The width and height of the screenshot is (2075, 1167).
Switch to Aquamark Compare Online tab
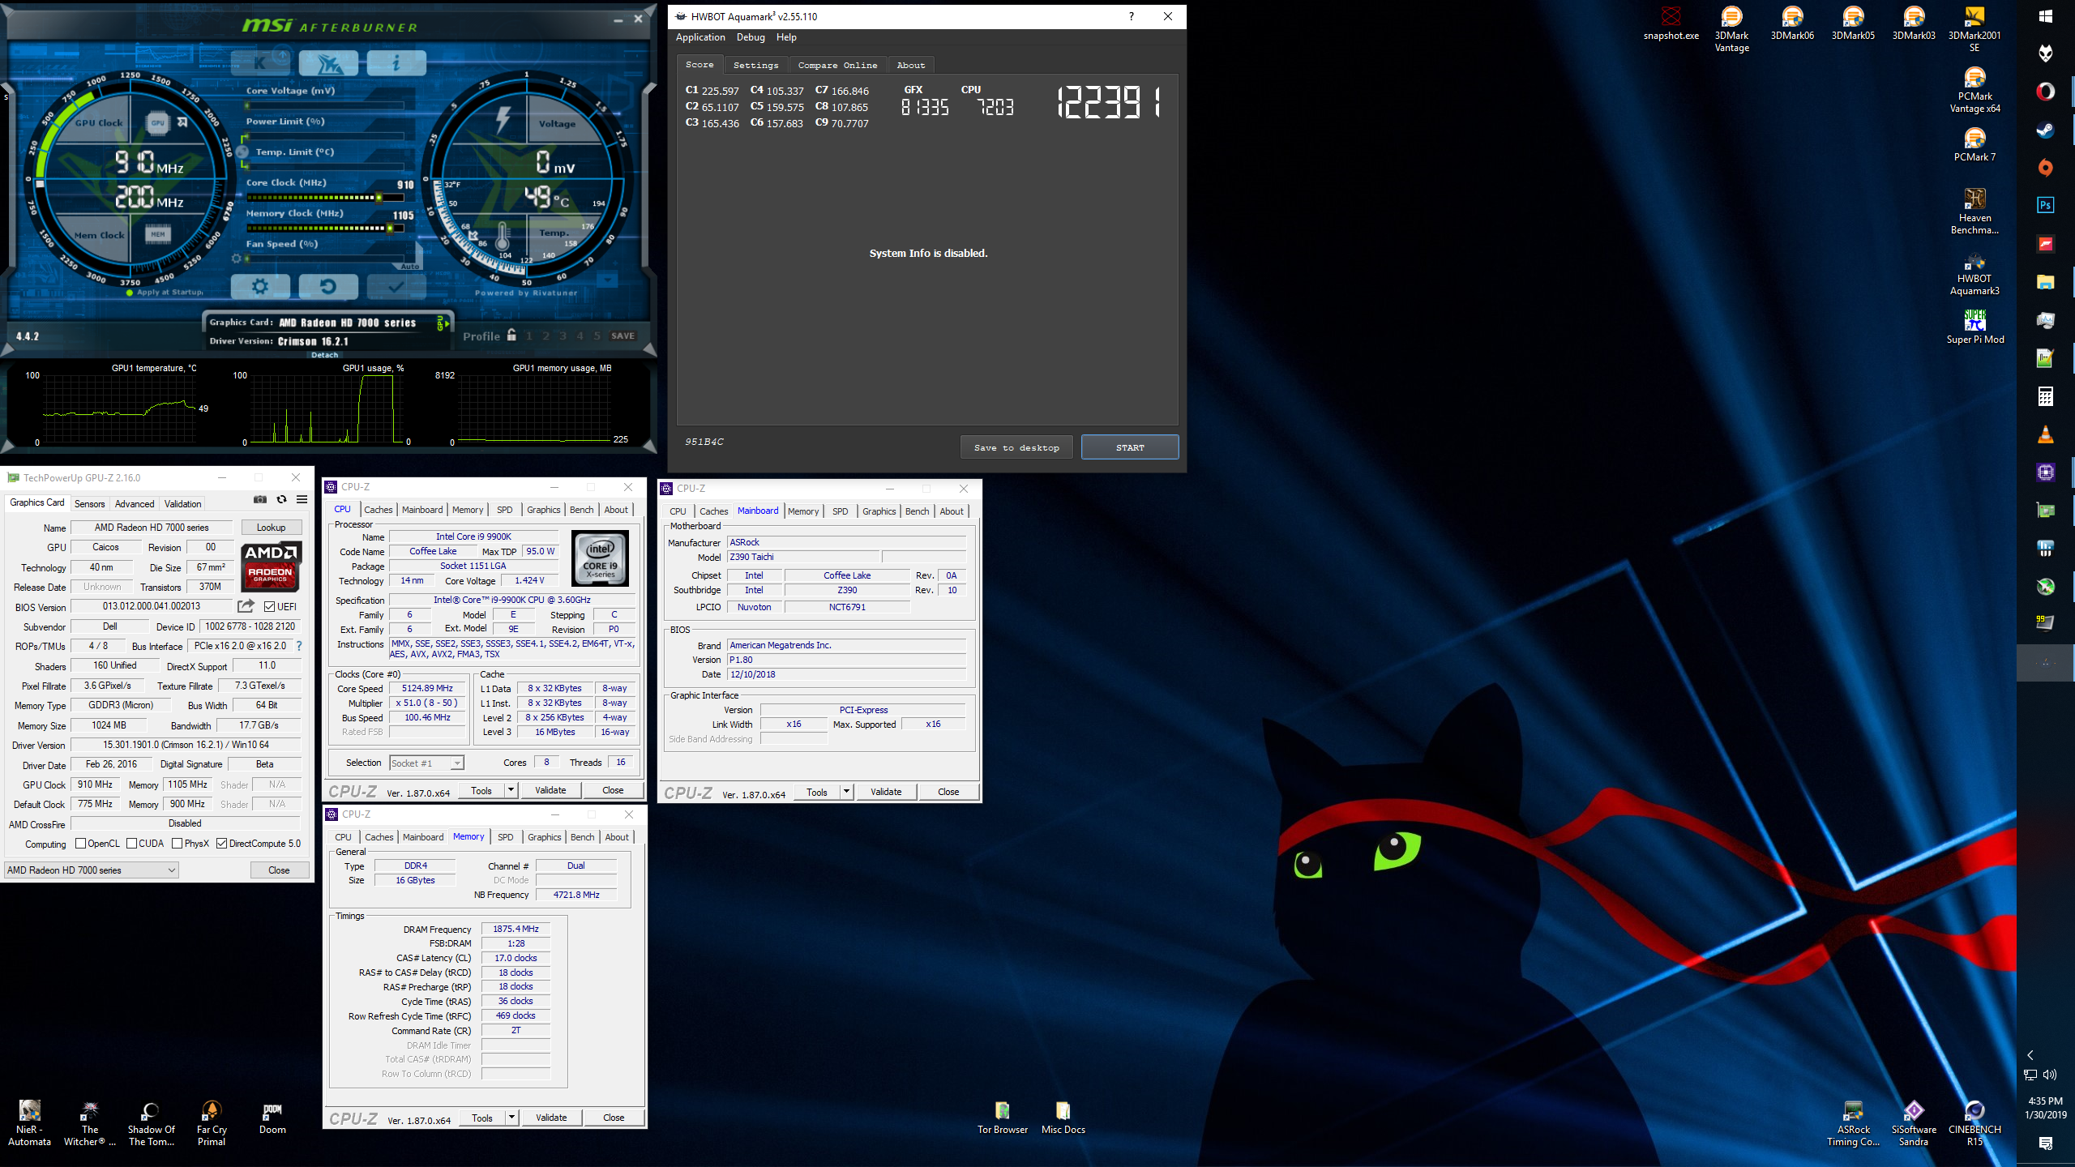click(x=837, y=65)
